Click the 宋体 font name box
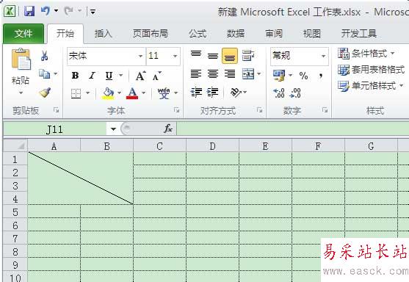Image resolution: width=409 pixels, height=282 pixels. coord(103,56)
